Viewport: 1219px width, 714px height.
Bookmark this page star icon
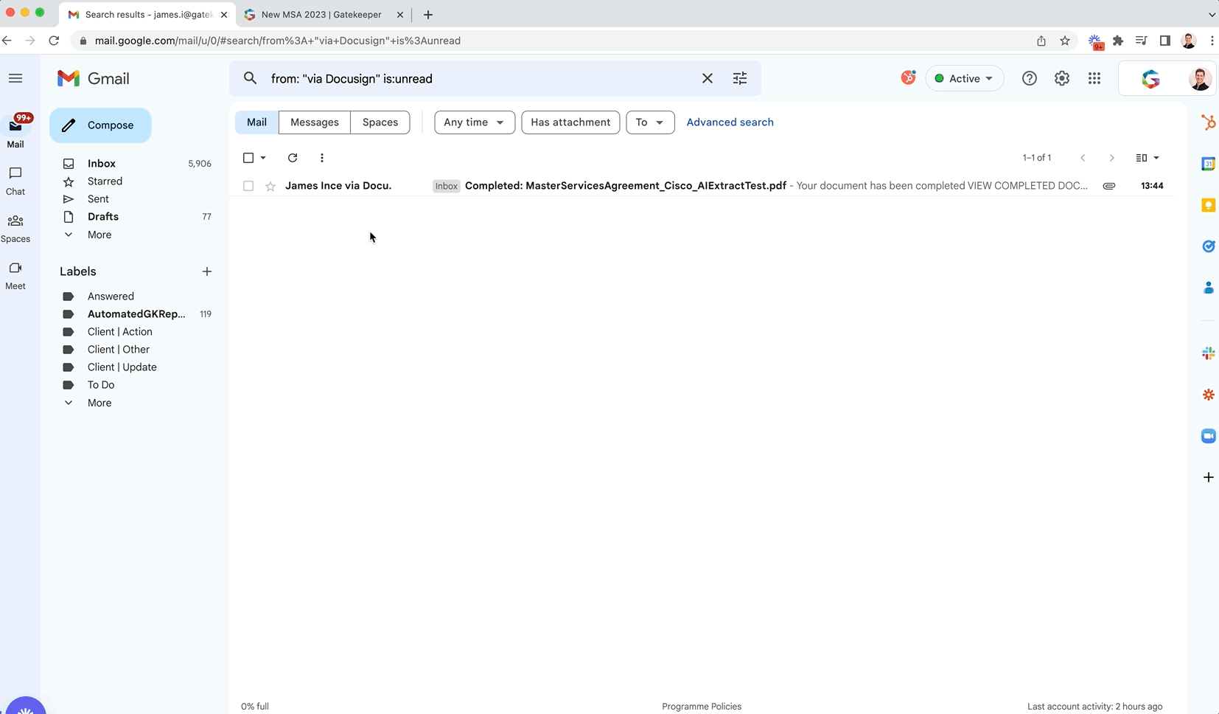click(x=1065, y=41)
